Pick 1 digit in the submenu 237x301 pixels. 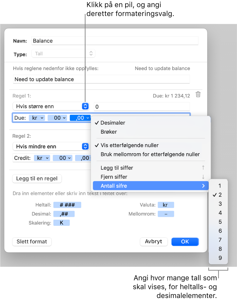click(218, 186)
